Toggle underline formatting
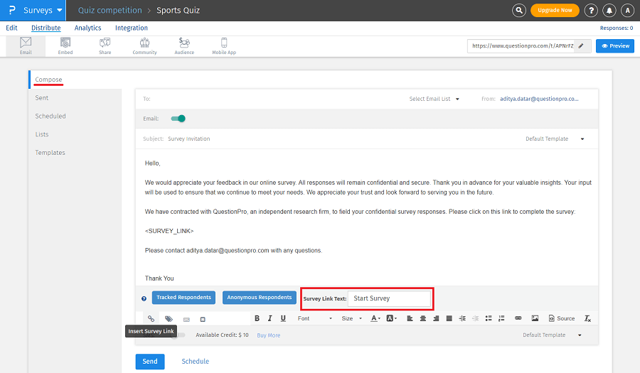The height and width of the screenshot is (373, 640). pyautogui.click(x=283, y=318)
